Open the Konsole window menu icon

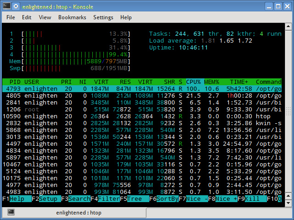coord(6,6)
